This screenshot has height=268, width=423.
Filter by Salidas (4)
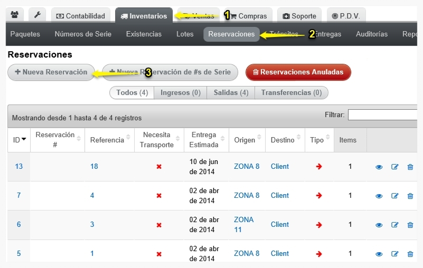point(231,92)
